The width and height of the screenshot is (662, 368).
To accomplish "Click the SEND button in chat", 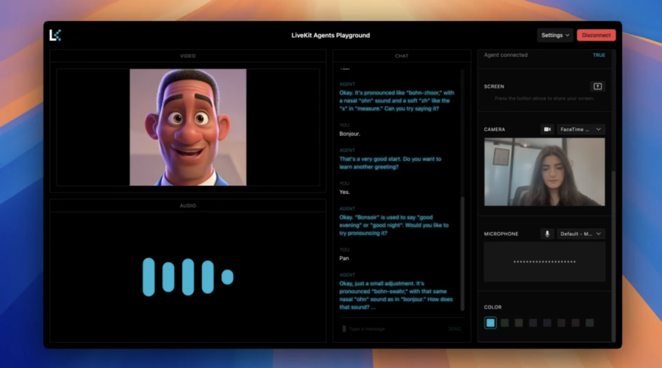I will click(x=455, y=329).
